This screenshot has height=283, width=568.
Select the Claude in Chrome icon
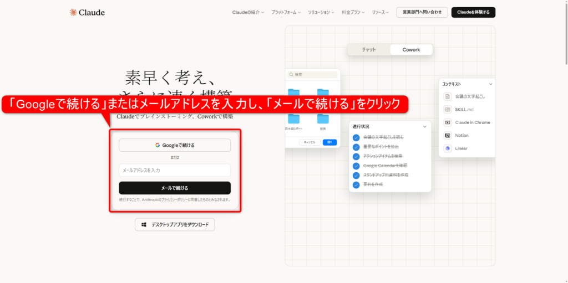[448, 122]
